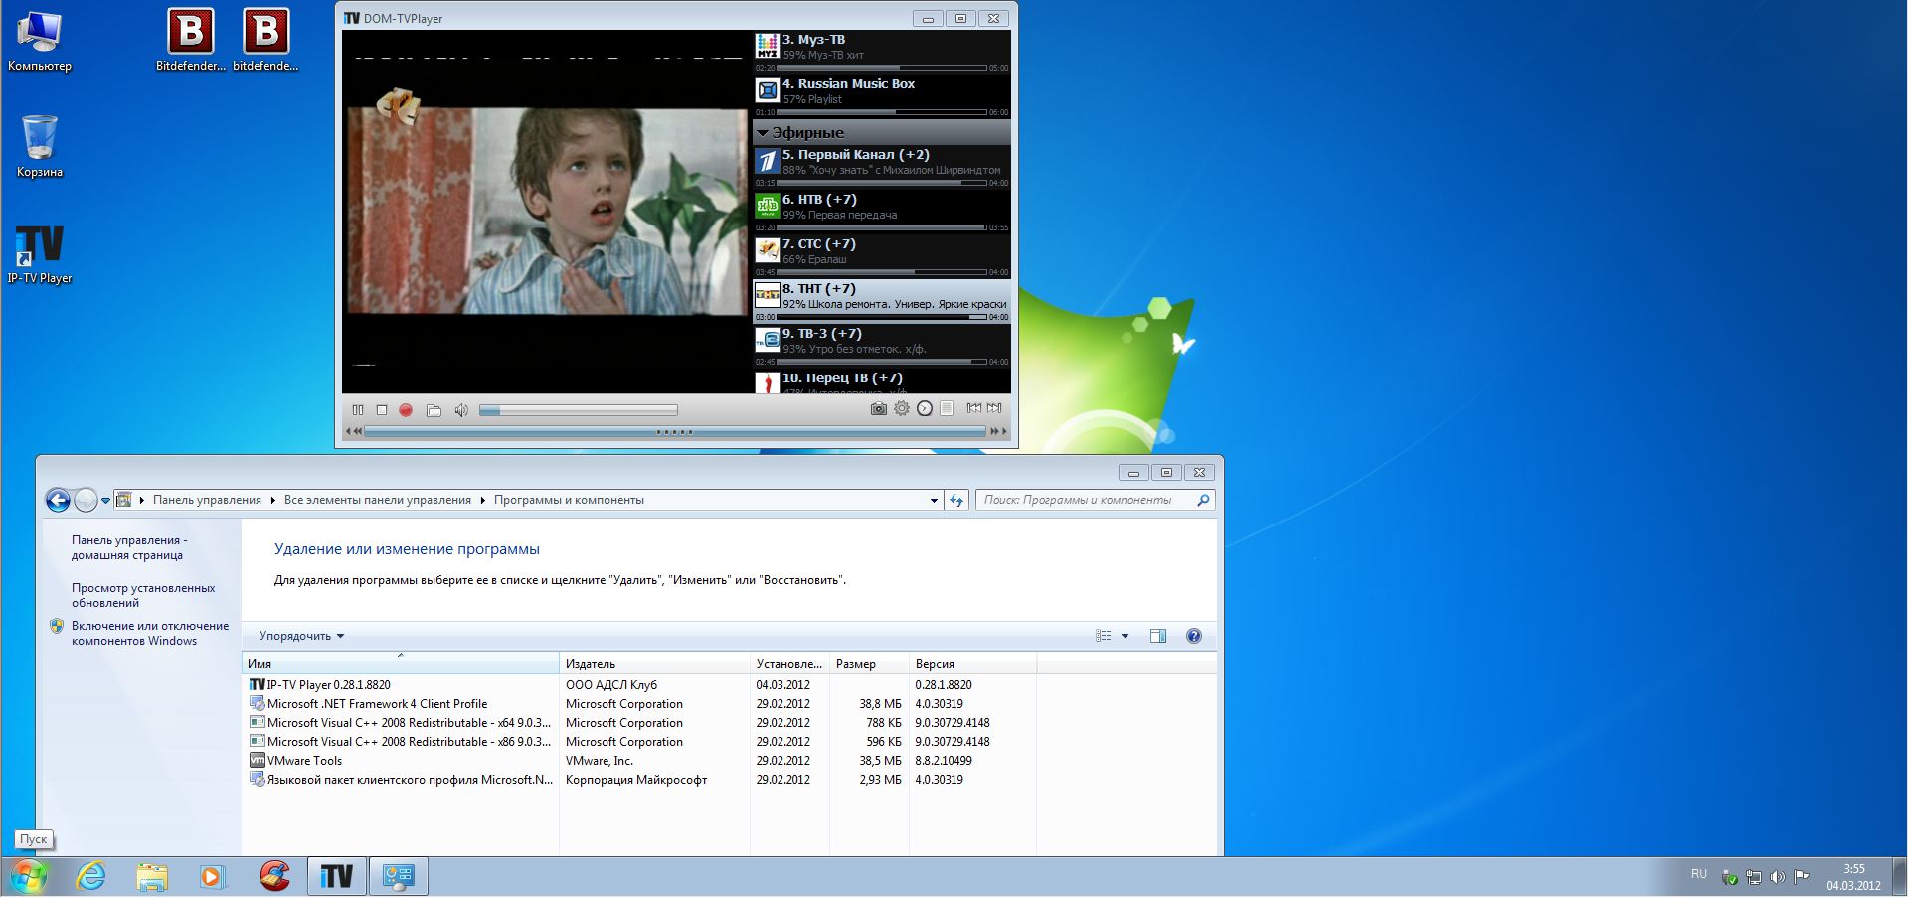Click Все элементы панели управления breadcrumb

pyautogui.click(x=378, y=500)
